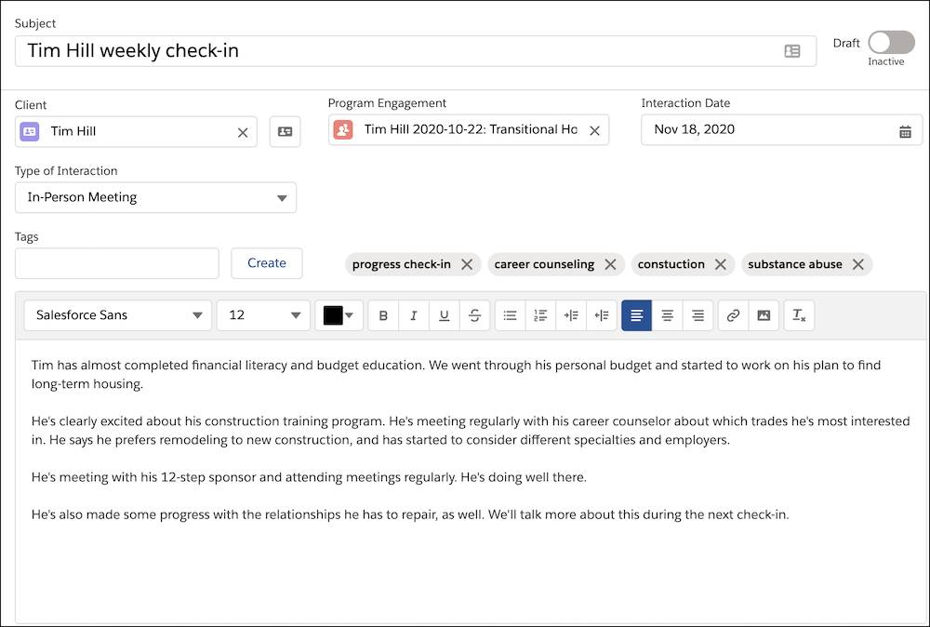Click in the paragraph about 12-step sponsor
Screen dimensions: 930x627
pos(309,477)
